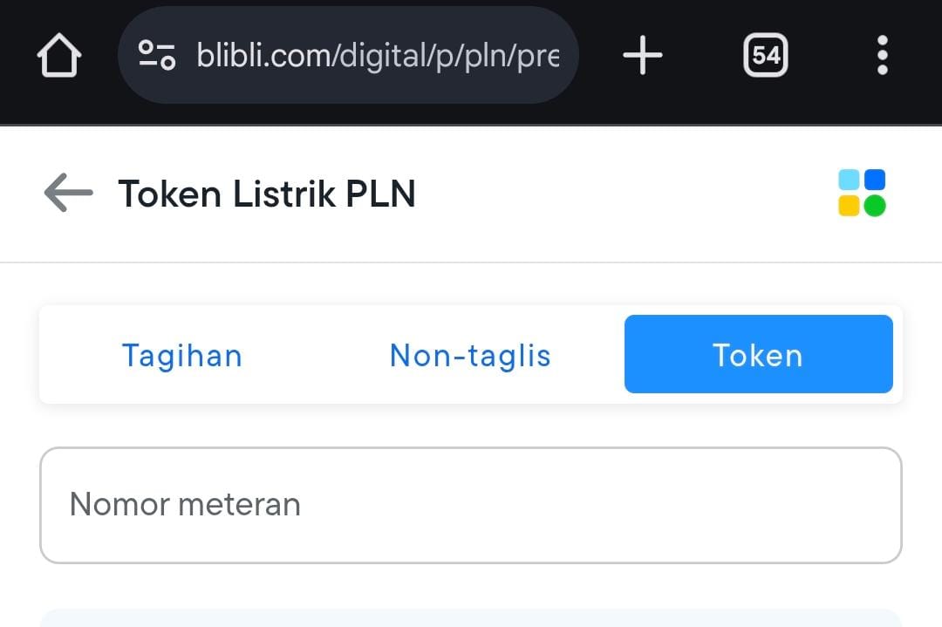The width and height of the screenshot is (942, 627).
Task: Open the browser three-dot menu
Action: [882, 55]
